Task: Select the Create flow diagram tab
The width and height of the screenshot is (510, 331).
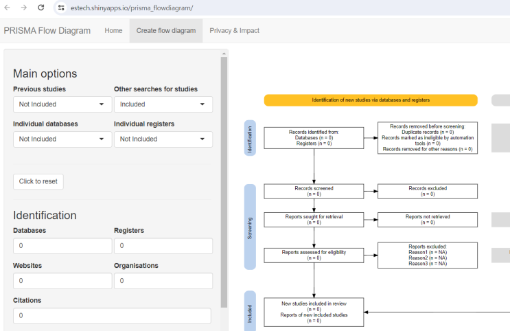Action: 165,31
